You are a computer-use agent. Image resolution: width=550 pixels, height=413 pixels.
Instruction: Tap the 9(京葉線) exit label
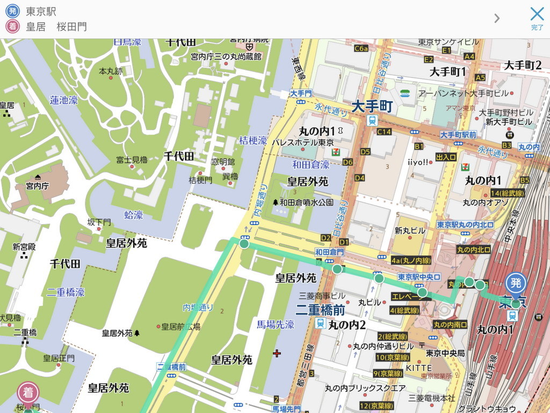click(388, 374)
